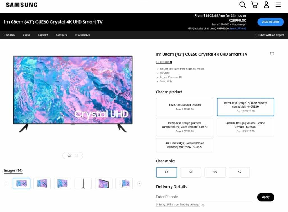Click the user account icon

click(x=266, y=5)
